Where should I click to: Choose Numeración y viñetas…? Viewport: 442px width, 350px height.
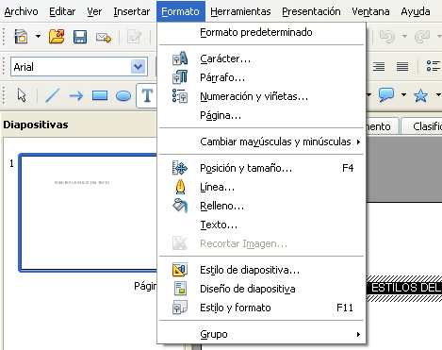point(261,96)
